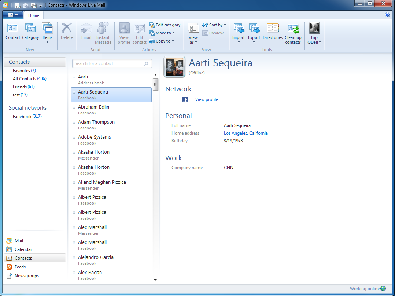The image size is (395, 296).
Task: Click Aarti Sequeira's profile photo
Action: pos(174,67)
